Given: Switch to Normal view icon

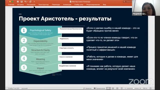Looking at the screenshot, I should click(108, 88).
